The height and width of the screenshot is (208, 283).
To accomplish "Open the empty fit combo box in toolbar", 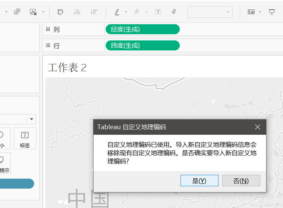I will click(x=210, y=12).
